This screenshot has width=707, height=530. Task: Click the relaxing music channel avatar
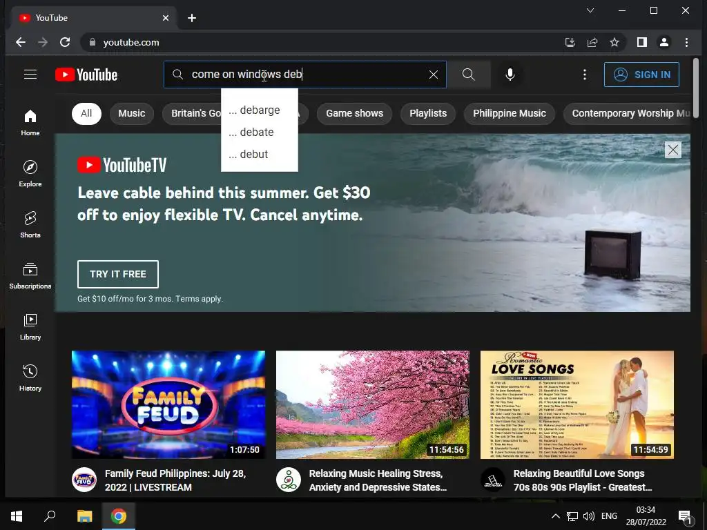(x=289, y=480)
